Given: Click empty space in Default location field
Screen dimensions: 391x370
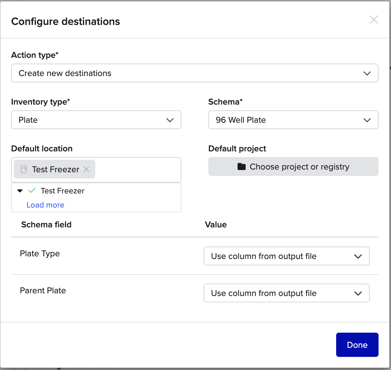Looking at the screenshot, I should 138,170.
